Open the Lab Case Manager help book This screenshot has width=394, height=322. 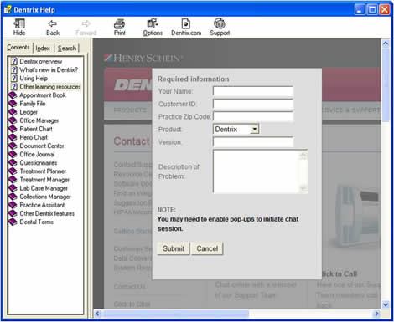tap(44, 188)
